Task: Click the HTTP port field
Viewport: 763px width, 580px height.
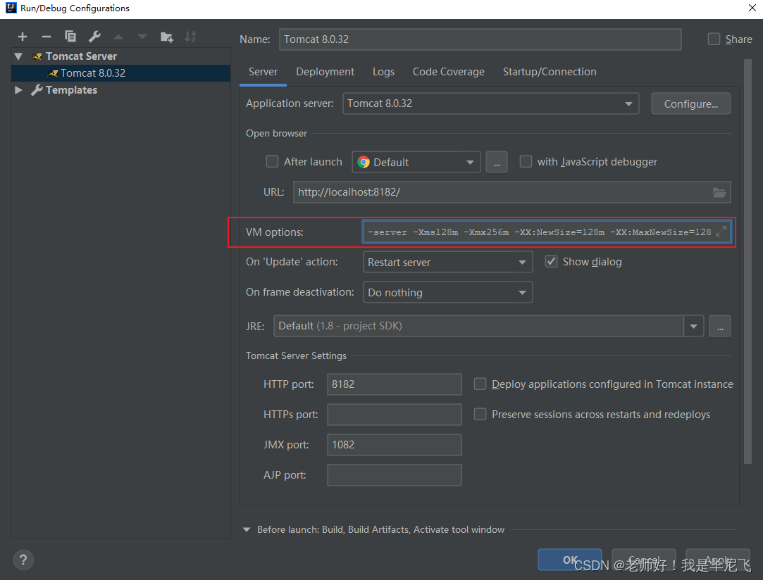Action: pos(394,384)
